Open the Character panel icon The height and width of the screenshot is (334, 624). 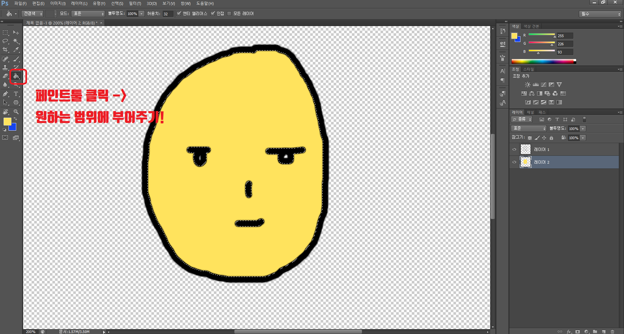tap(503, 71)
